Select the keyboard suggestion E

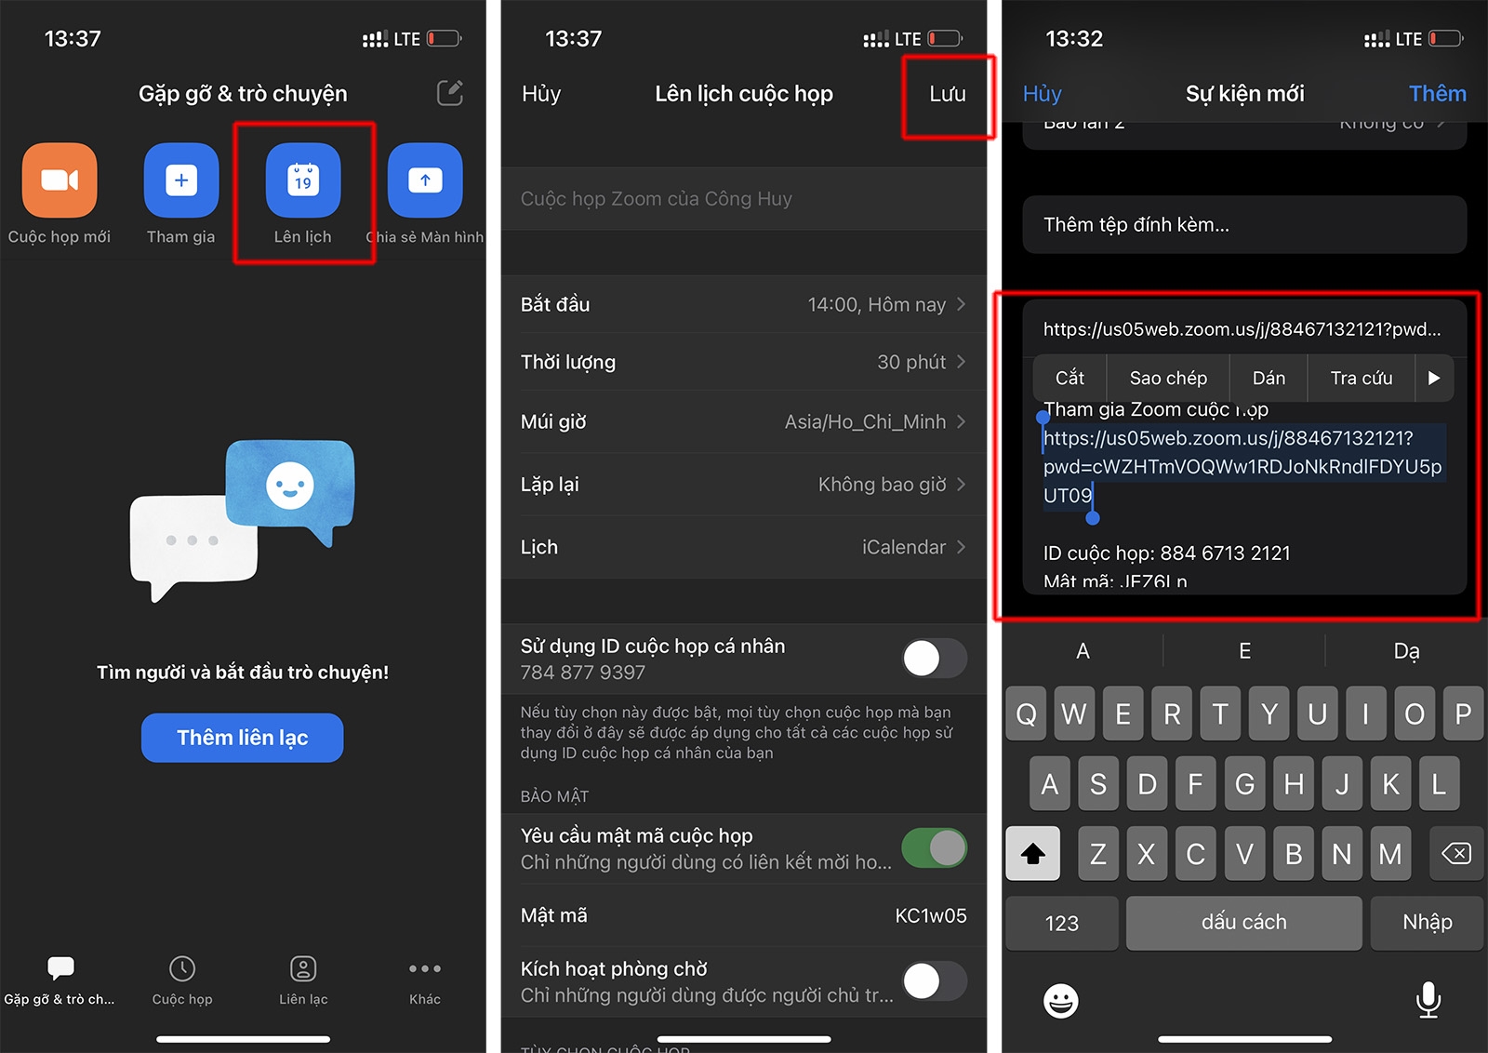(1244, 651)
